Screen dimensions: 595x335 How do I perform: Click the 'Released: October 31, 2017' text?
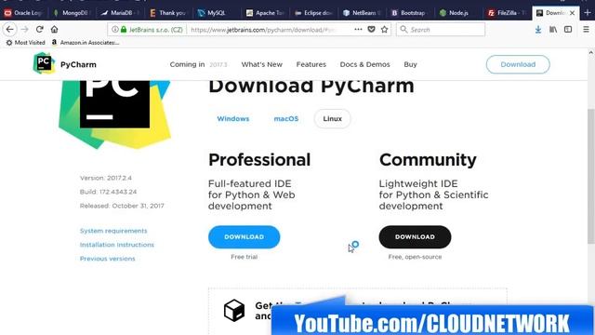pyautogui.click(x=122, y=206)
